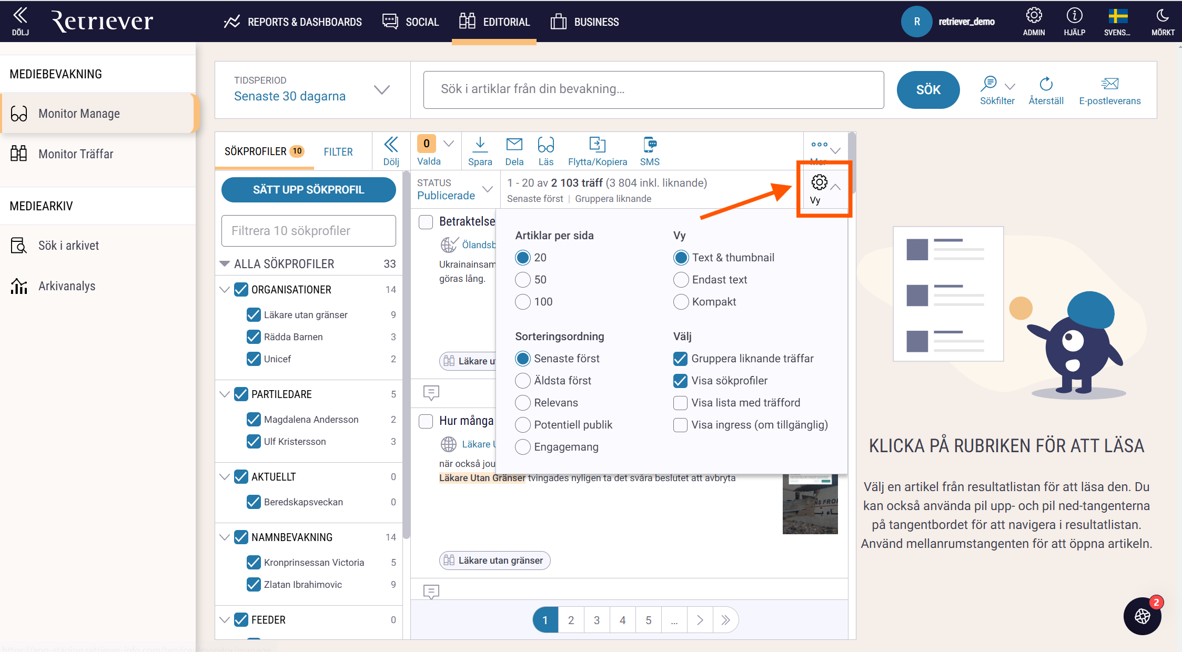The image size is (1182, 652).
Task: Click the SMS phone icon
Action: [x=650, y=144]
